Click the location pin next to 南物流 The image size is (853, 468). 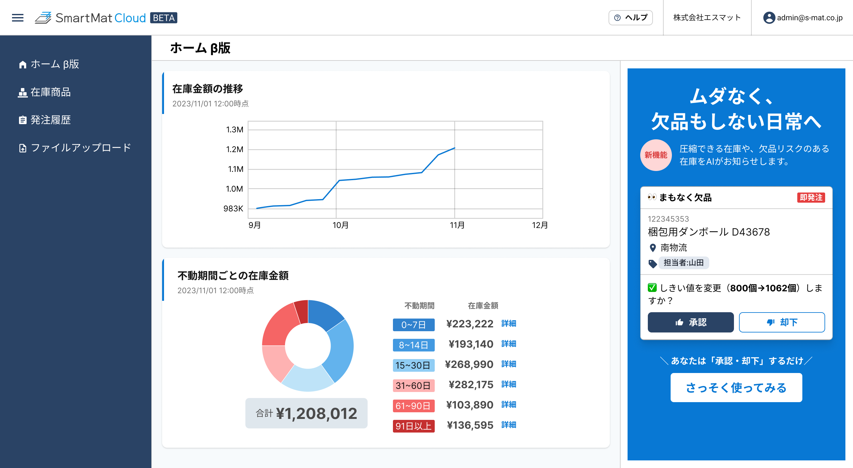(653, 248)
